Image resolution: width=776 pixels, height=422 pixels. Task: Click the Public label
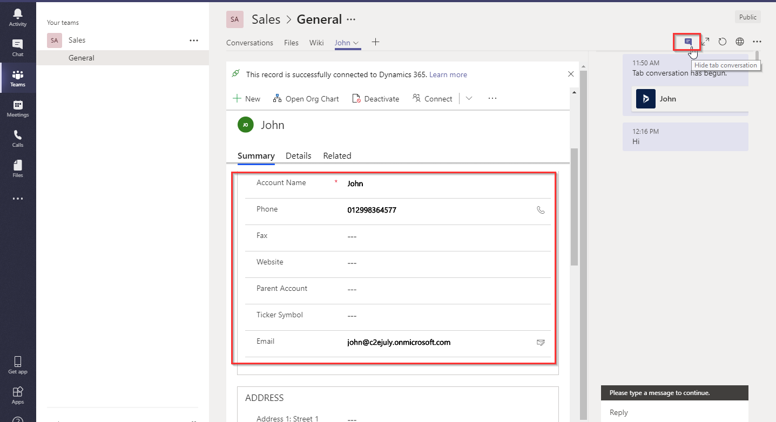[748, 17]
